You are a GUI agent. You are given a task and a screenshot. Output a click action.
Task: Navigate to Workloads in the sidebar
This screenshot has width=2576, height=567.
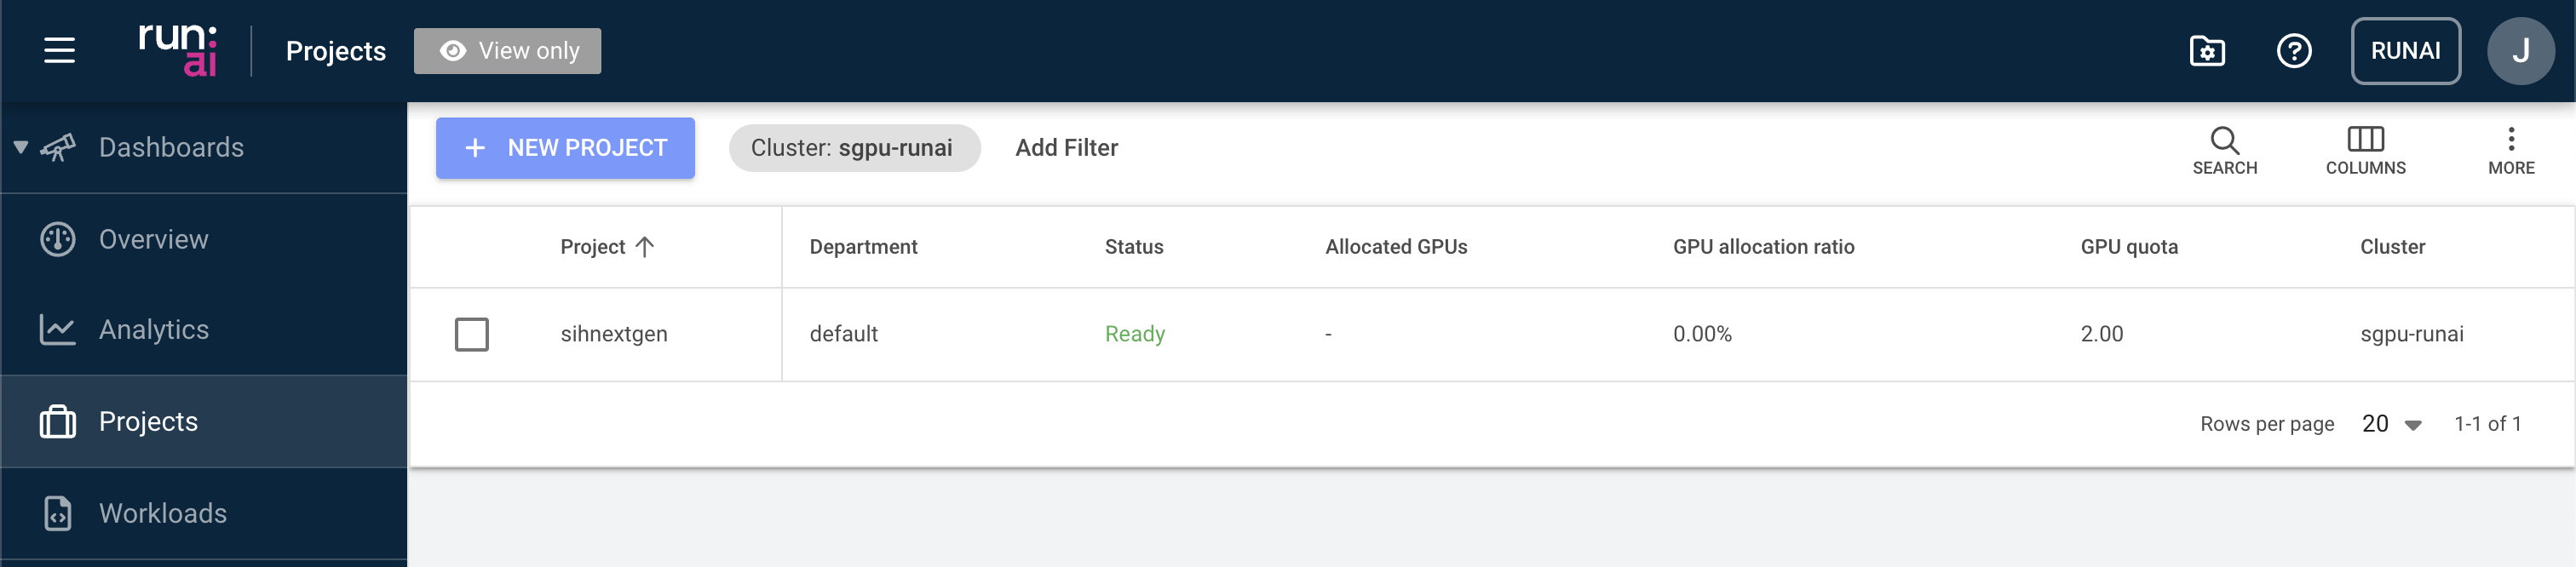(x=162, y=514)
